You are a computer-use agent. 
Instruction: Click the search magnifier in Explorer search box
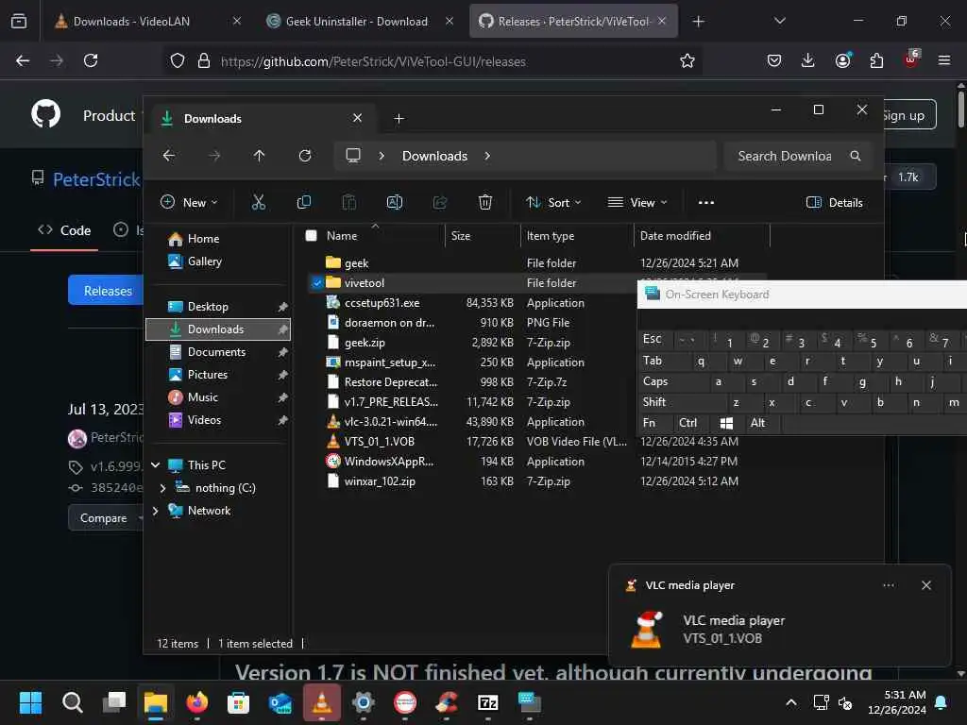[856, 156]
